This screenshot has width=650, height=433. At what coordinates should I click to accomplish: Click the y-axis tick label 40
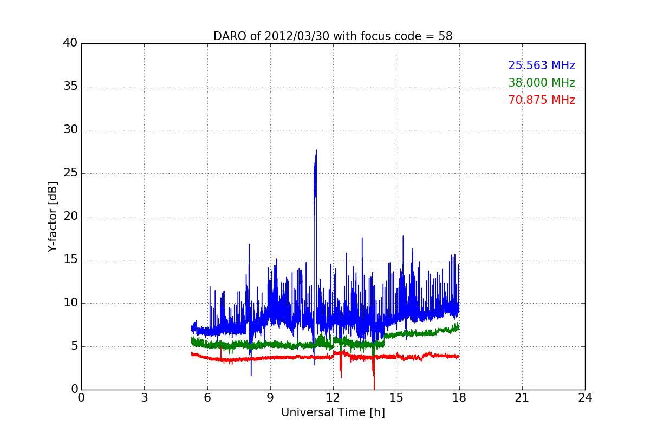click(70, 43)
